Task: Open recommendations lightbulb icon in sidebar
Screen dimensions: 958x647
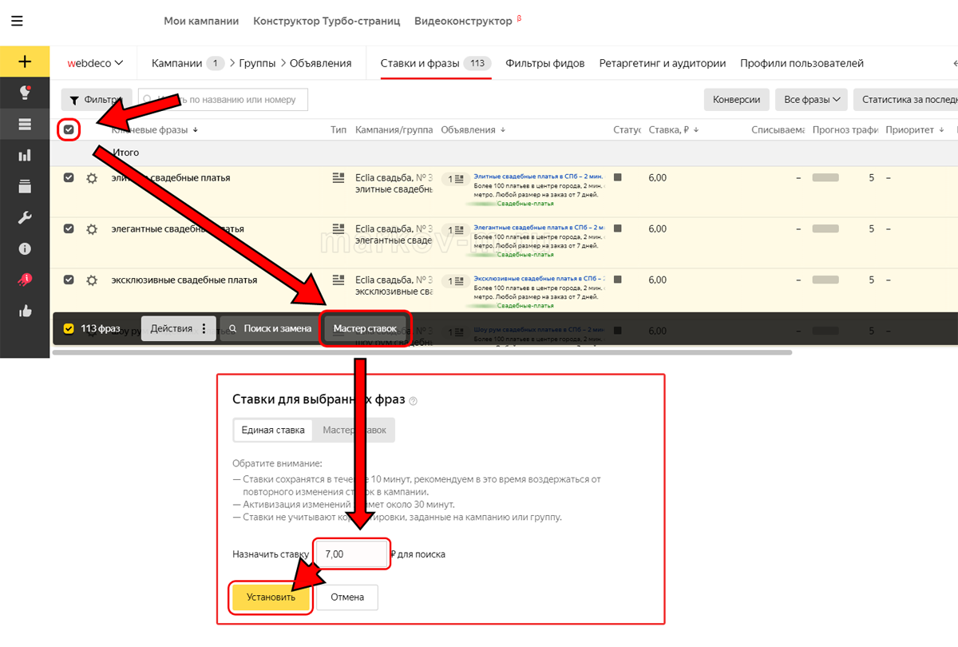Action: click(25, 93)
